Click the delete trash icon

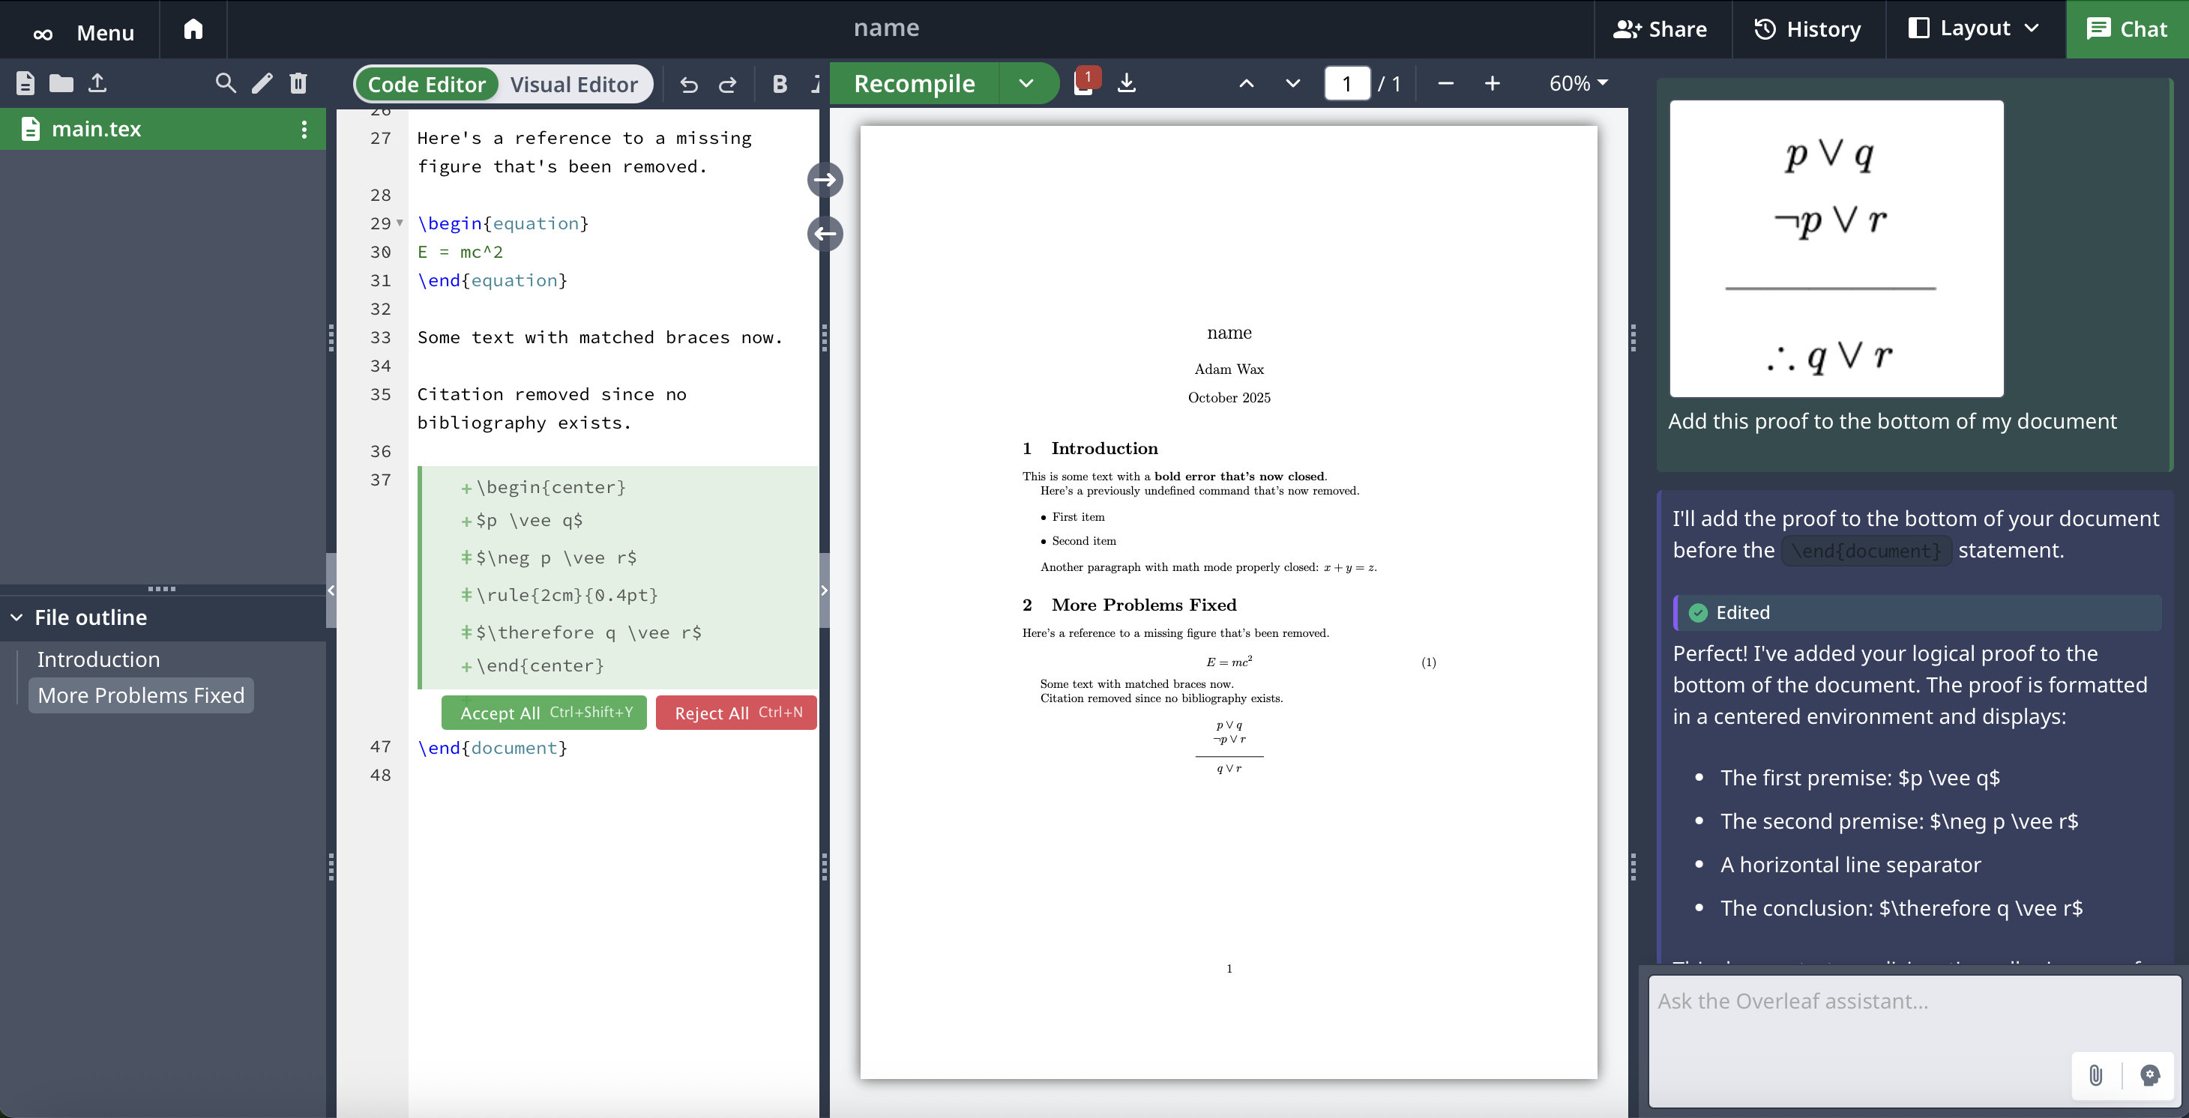pos(298,83)
